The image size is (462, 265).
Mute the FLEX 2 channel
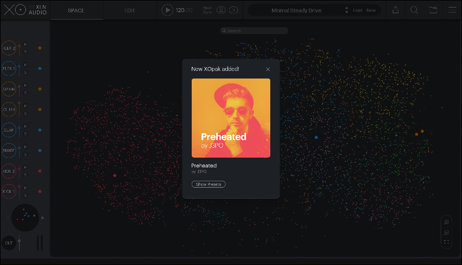[25, 44]
